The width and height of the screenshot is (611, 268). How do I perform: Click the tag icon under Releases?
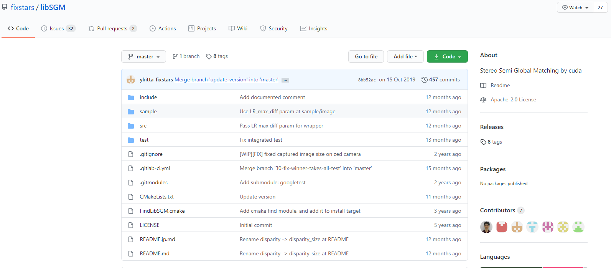tap(483, 142)
